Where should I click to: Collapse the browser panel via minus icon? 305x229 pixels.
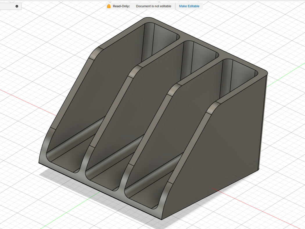click(x=17, y=6)
